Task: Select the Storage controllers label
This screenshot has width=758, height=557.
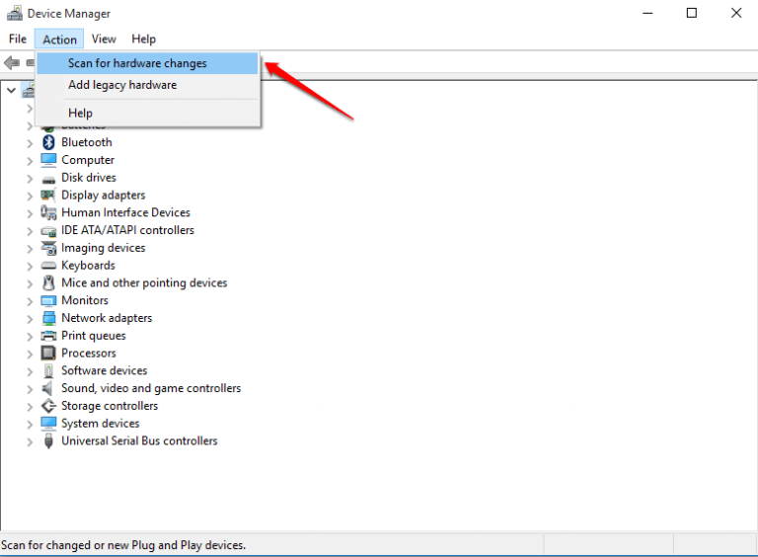Action: (110, 406)
